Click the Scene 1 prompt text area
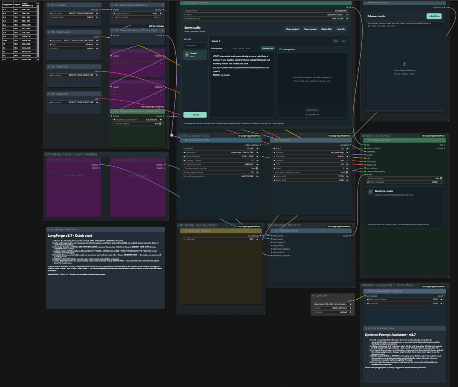Image resolution: width=458 pixels, height=387 pixels. click(243, 85)
